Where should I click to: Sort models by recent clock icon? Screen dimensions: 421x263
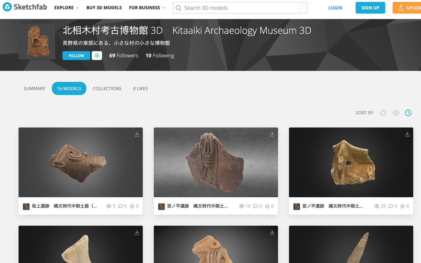click(x=408, y=113)
